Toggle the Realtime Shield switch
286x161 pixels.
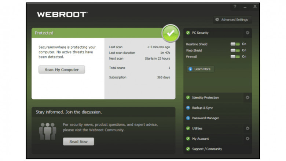click(x=235, y=44)
